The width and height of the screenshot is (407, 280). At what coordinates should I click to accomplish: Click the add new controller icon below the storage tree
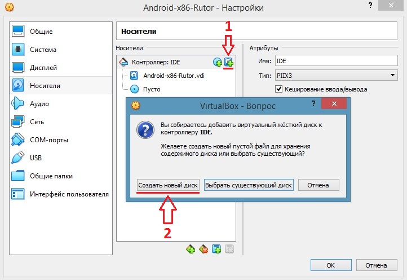[191, 249]
